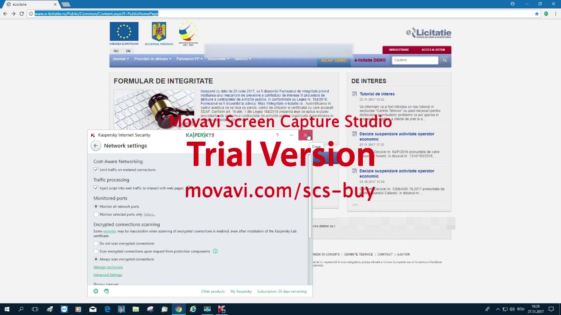Open the My Kaspersky link

(241, 291)
